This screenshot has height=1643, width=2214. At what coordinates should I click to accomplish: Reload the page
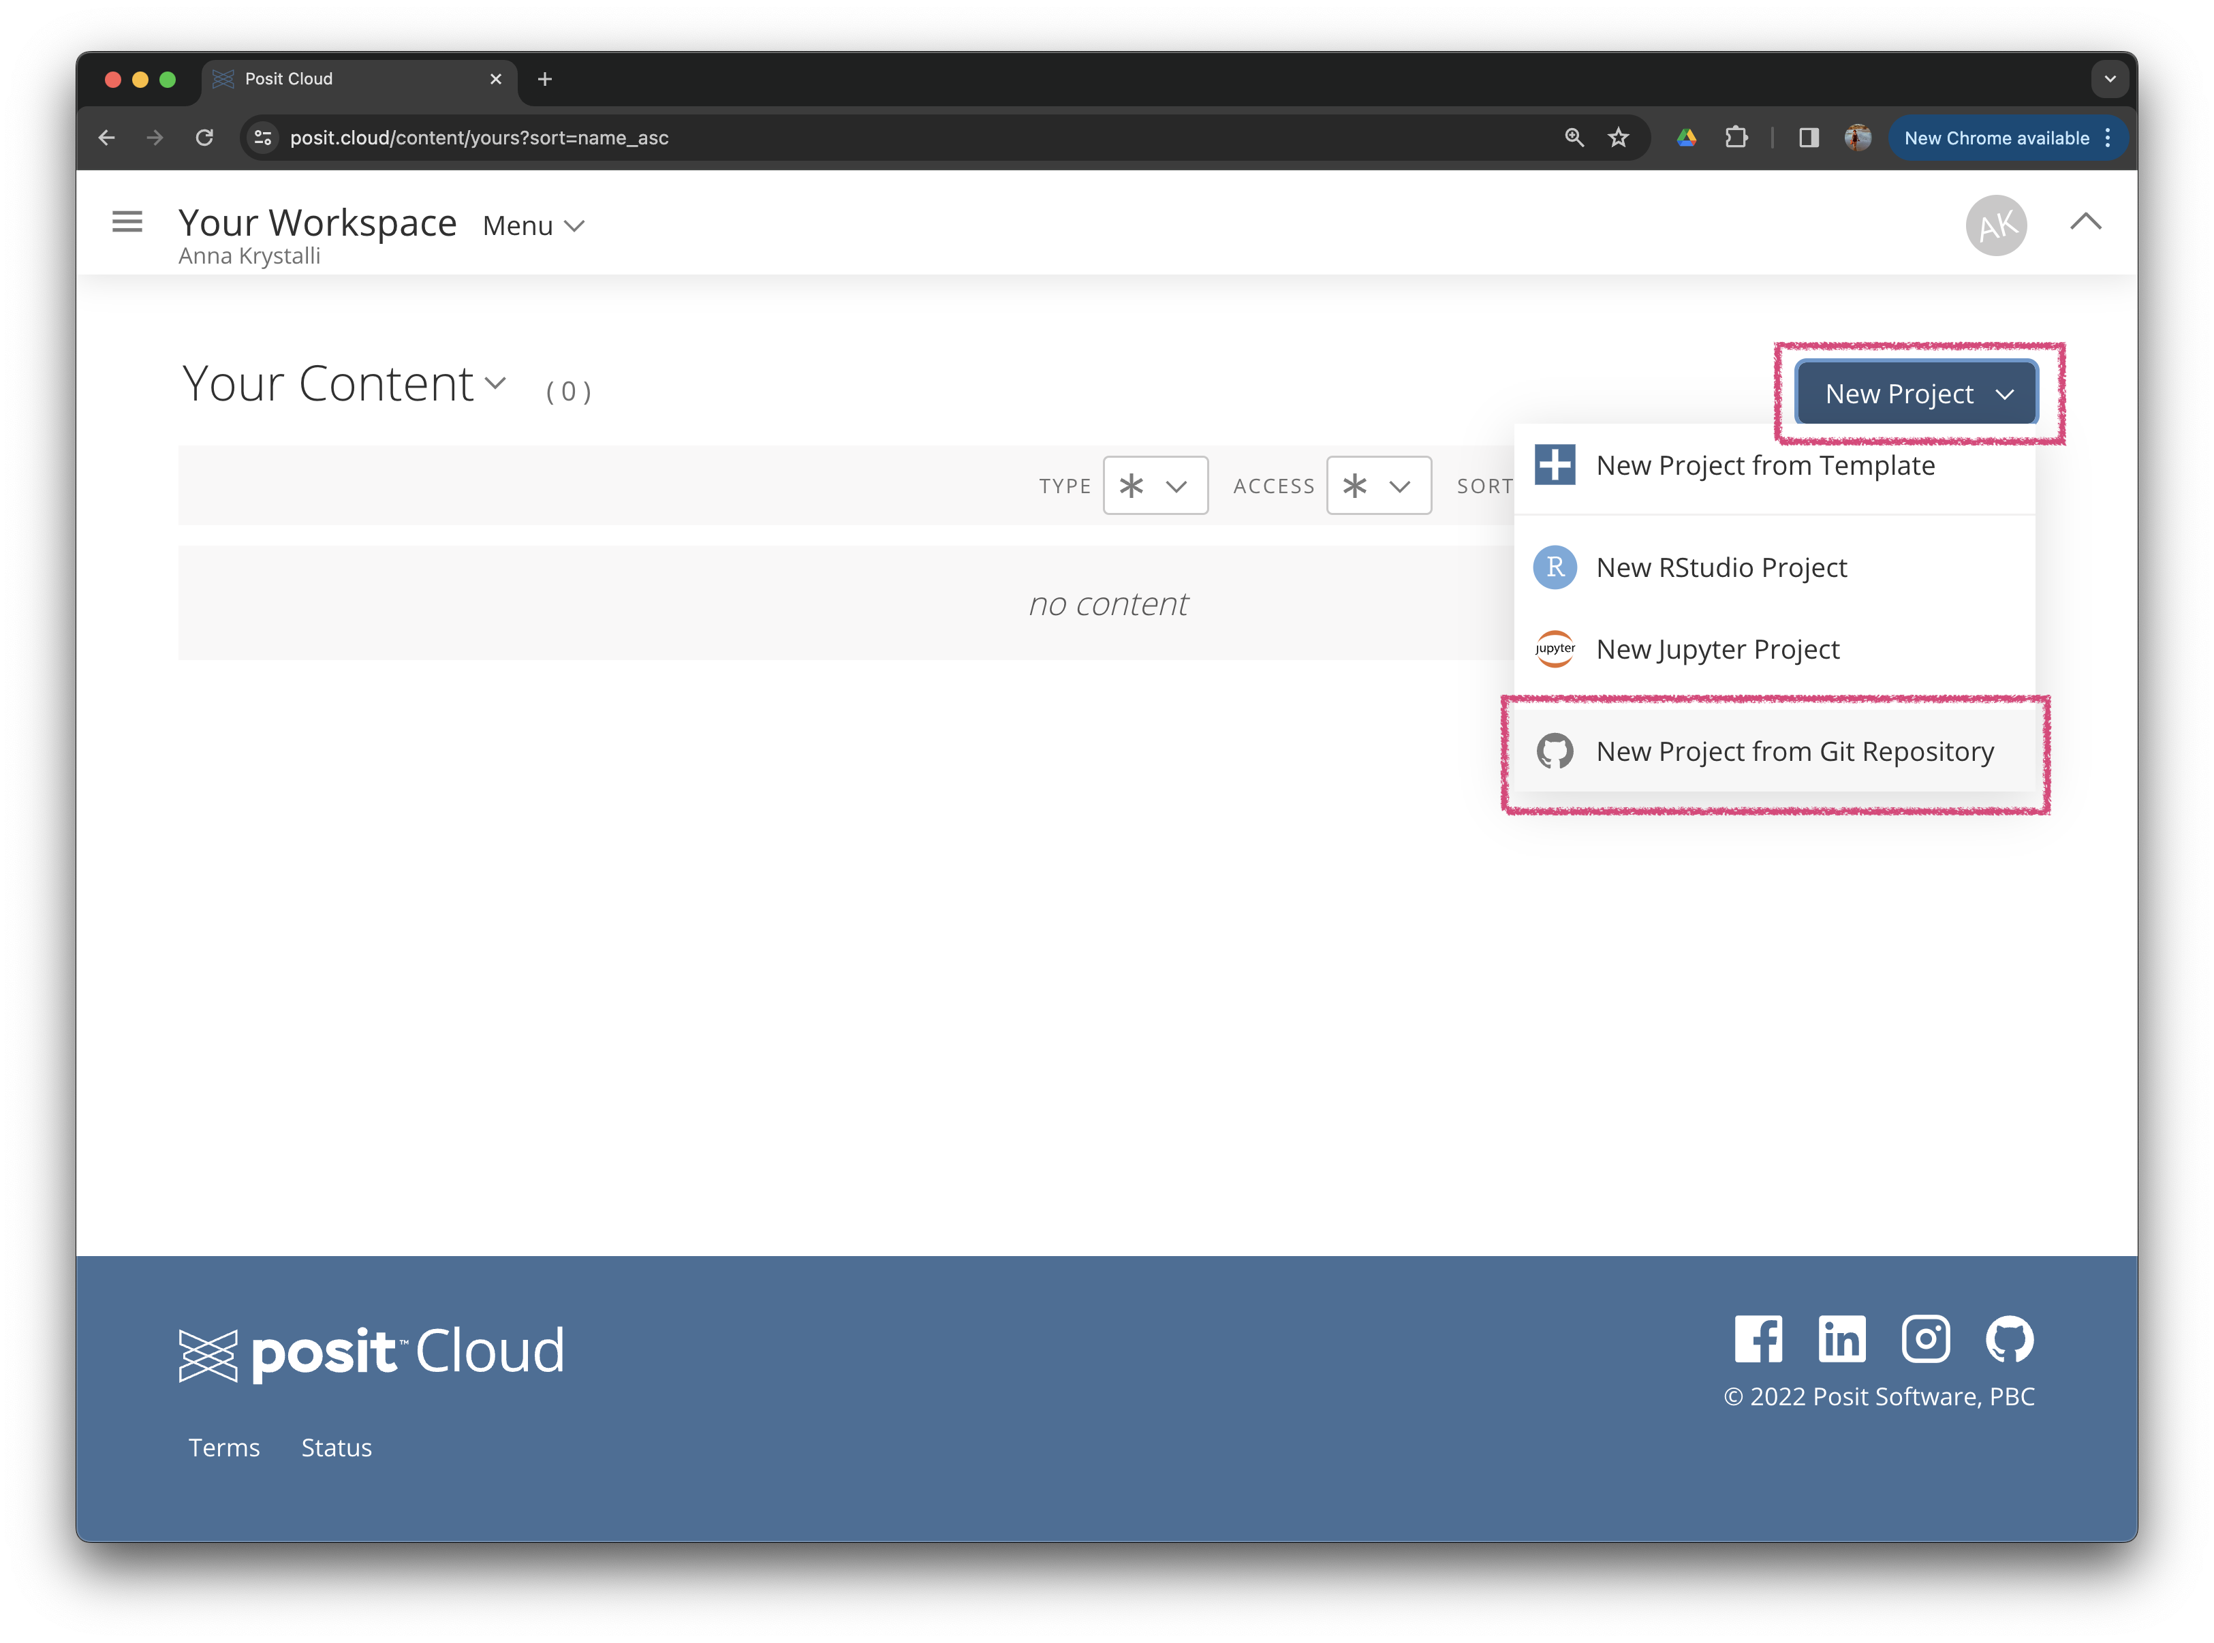pos(205,138)
